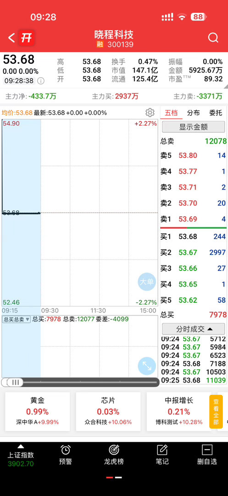Tap the 博科测试 +10.28% stock link
The height and width of the screenshot is (496, 228).
point(179,423)
